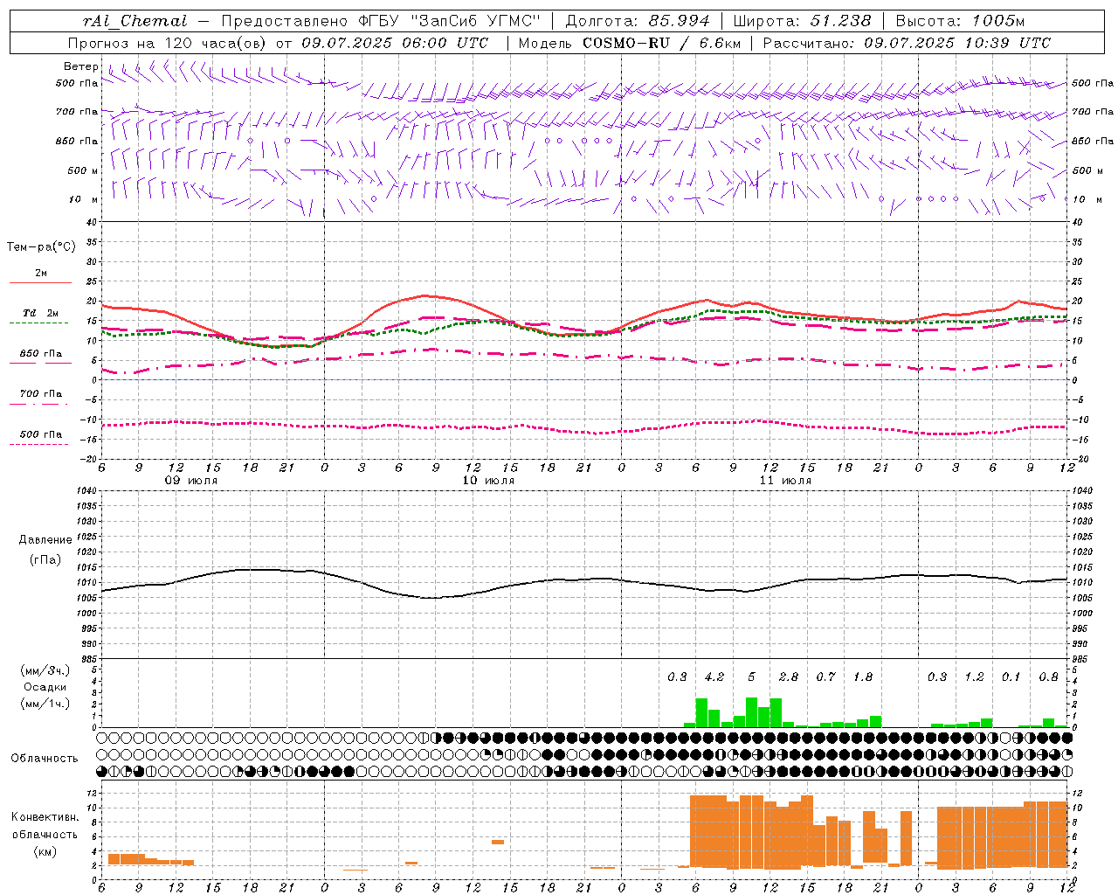Viewport: 1118px width, 895px height.
Task: Click the Конвективн. label
Action: click(x=45, y=817)
